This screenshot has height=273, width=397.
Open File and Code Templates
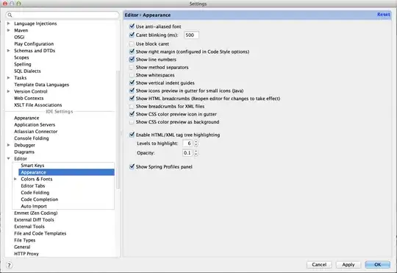(x=40, y=233)
